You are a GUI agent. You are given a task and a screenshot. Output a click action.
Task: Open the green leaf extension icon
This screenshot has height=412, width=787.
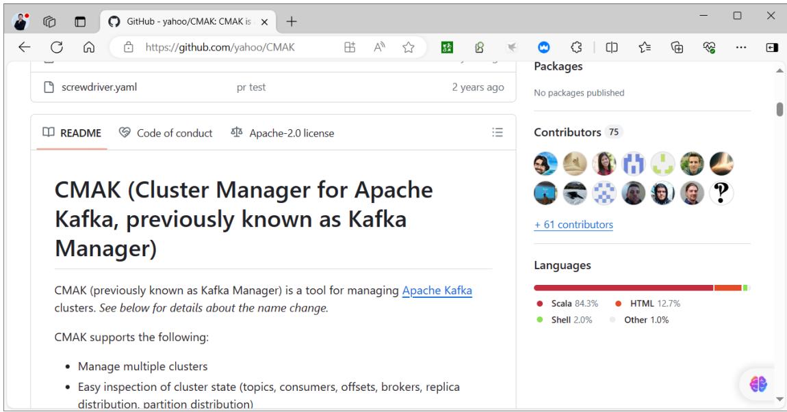[x=479, y=47]
